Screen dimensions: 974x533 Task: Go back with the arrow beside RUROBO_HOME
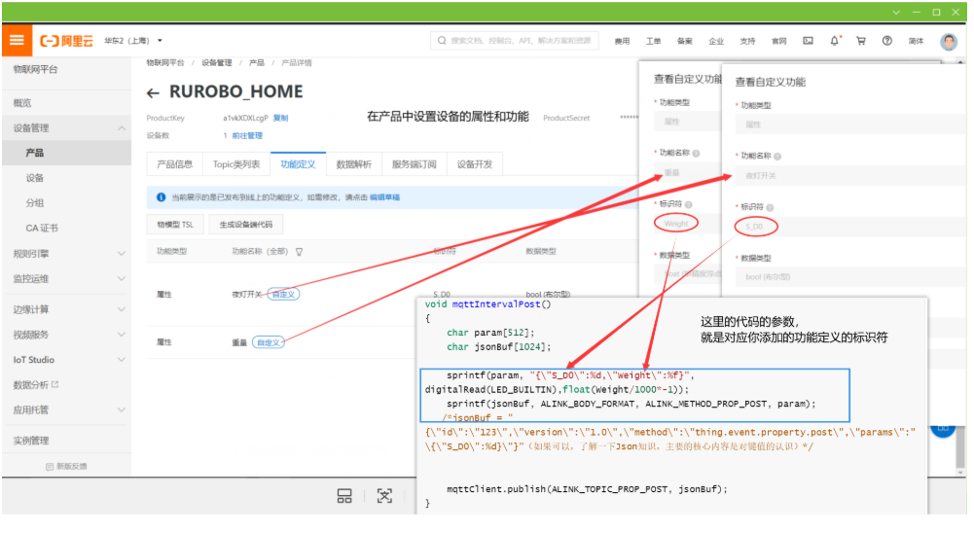(153, 93)
